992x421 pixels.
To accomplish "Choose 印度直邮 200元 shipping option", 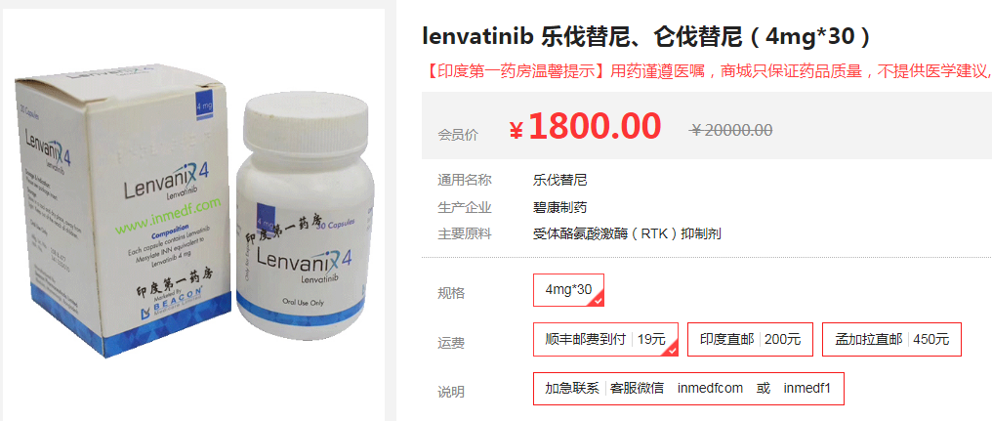I will [x=750, y=339].
